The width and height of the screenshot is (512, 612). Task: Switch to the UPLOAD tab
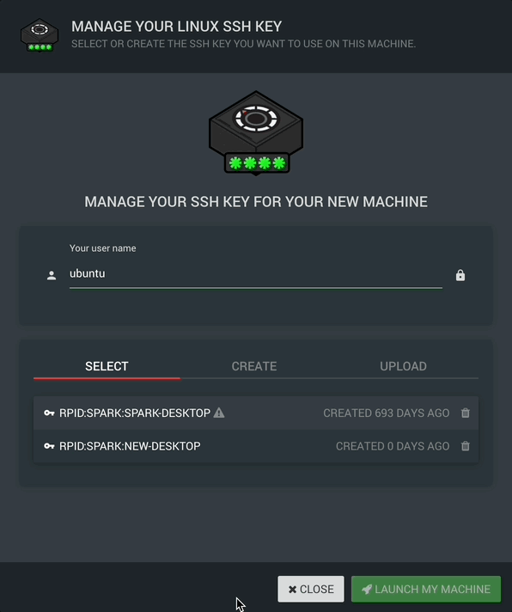(x=403, y=366)
